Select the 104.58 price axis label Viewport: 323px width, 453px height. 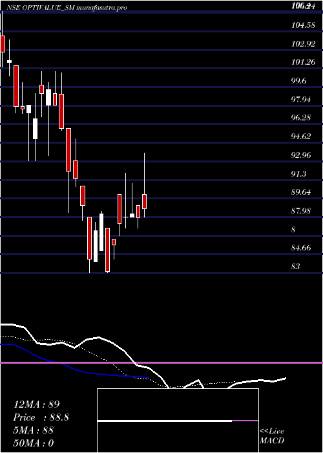tap(303, 25)
